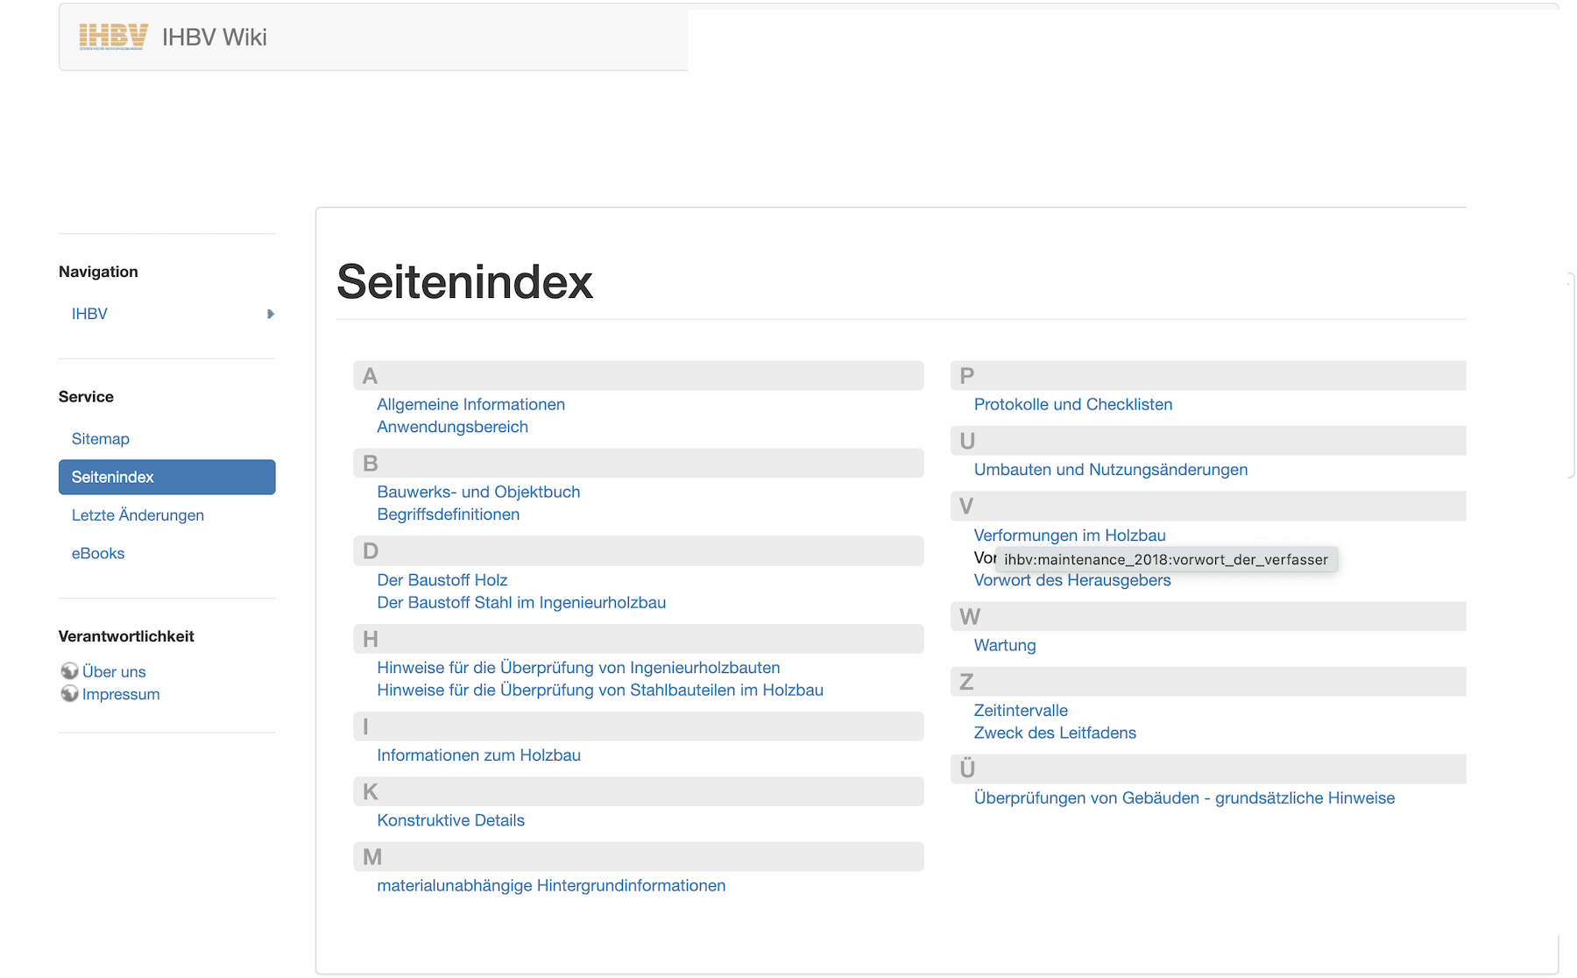The width and height of the screenshot is (1577, 978).
Task: Open the Konstruktive Details page
Action: coord(450,820)
